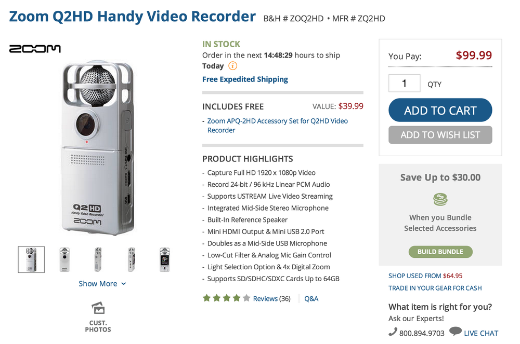Viewport: 520px width, 344px height.
Task: Click the quantity input field
Action: pyautogui.click(x=404, y=84)
